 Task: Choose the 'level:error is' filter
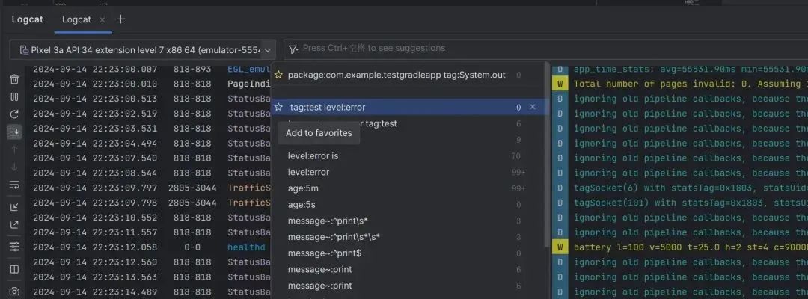click(x=313, y=155)
